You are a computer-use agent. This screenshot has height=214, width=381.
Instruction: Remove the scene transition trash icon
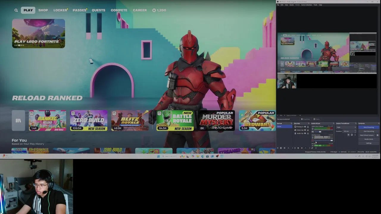pyautogui.click(x=352, y=135)
